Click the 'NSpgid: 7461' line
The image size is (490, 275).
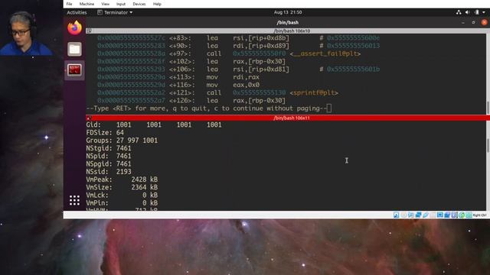[x=109, y=163]
